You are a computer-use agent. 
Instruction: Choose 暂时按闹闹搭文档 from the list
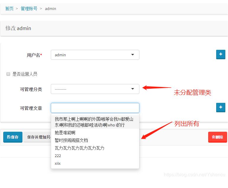point(95,140)
